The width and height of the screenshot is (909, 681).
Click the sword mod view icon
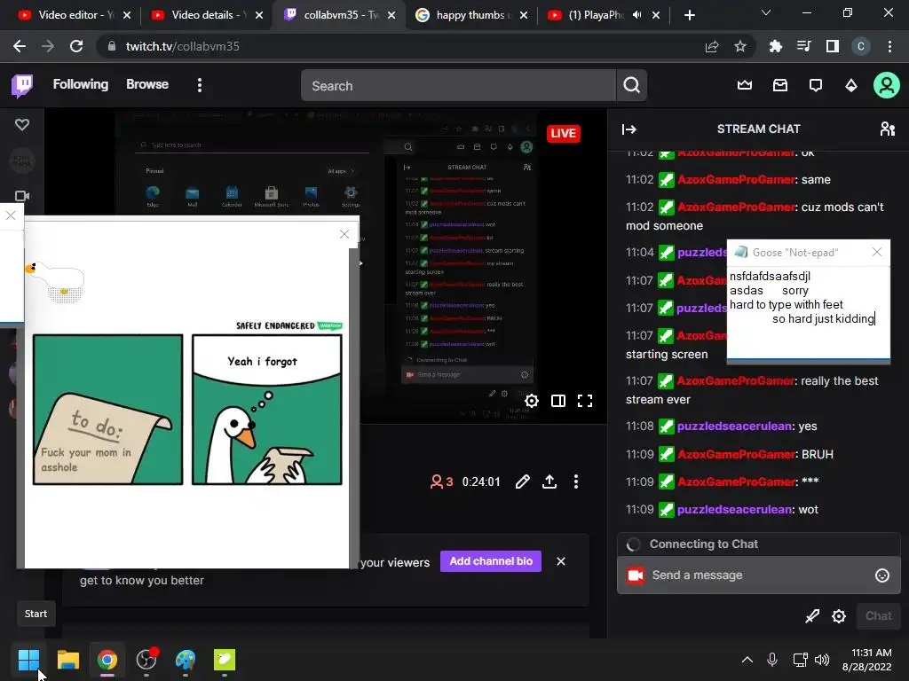[x=812, y=616]
